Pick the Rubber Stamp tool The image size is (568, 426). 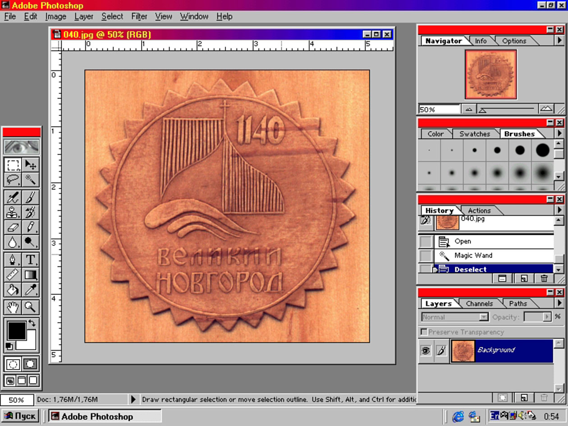13,212
